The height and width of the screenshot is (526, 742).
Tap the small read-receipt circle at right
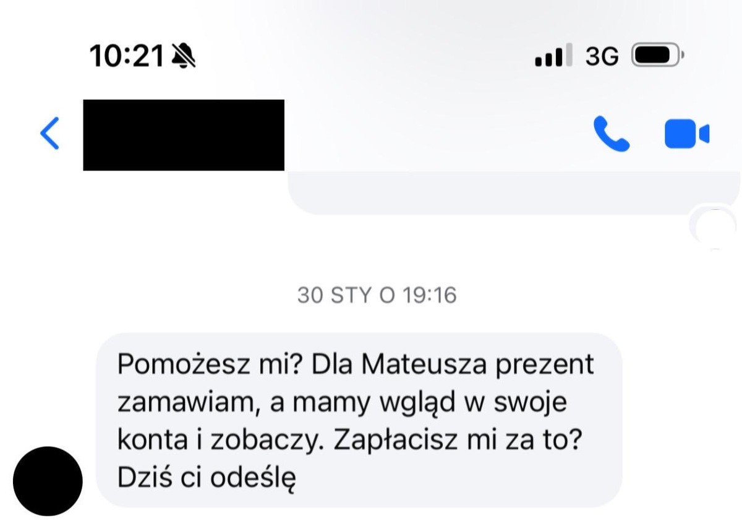pos(713,227)
